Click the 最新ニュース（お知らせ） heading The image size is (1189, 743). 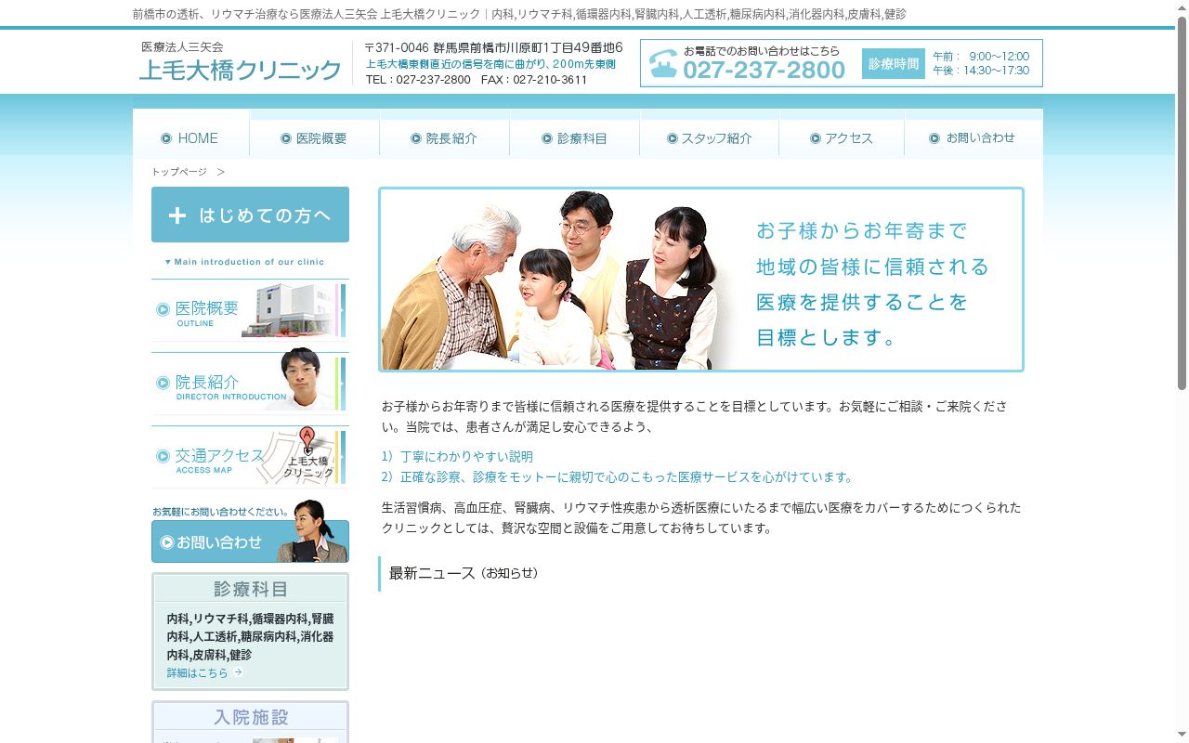click(x=464, y=573)
